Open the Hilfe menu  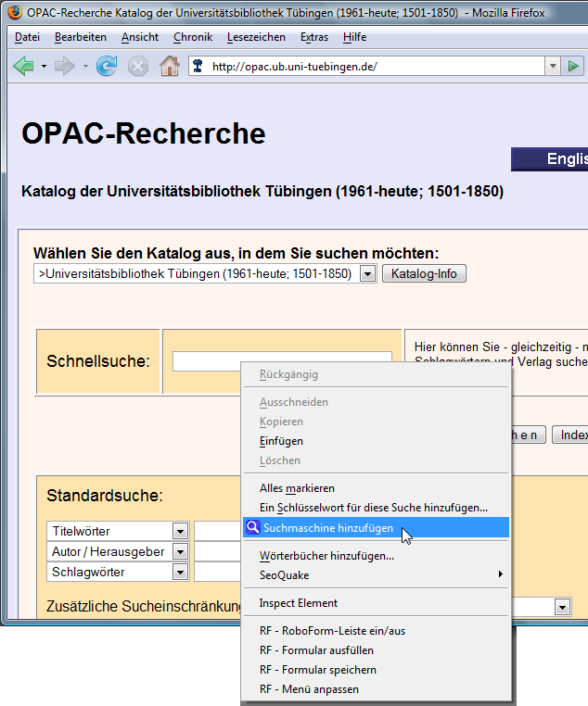(x=354, y=37)
